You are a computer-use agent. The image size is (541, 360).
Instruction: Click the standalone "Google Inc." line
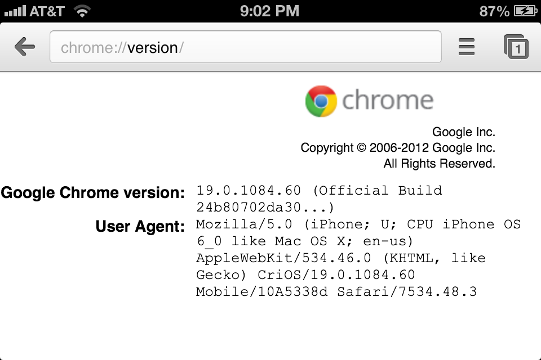pos(463,132)
